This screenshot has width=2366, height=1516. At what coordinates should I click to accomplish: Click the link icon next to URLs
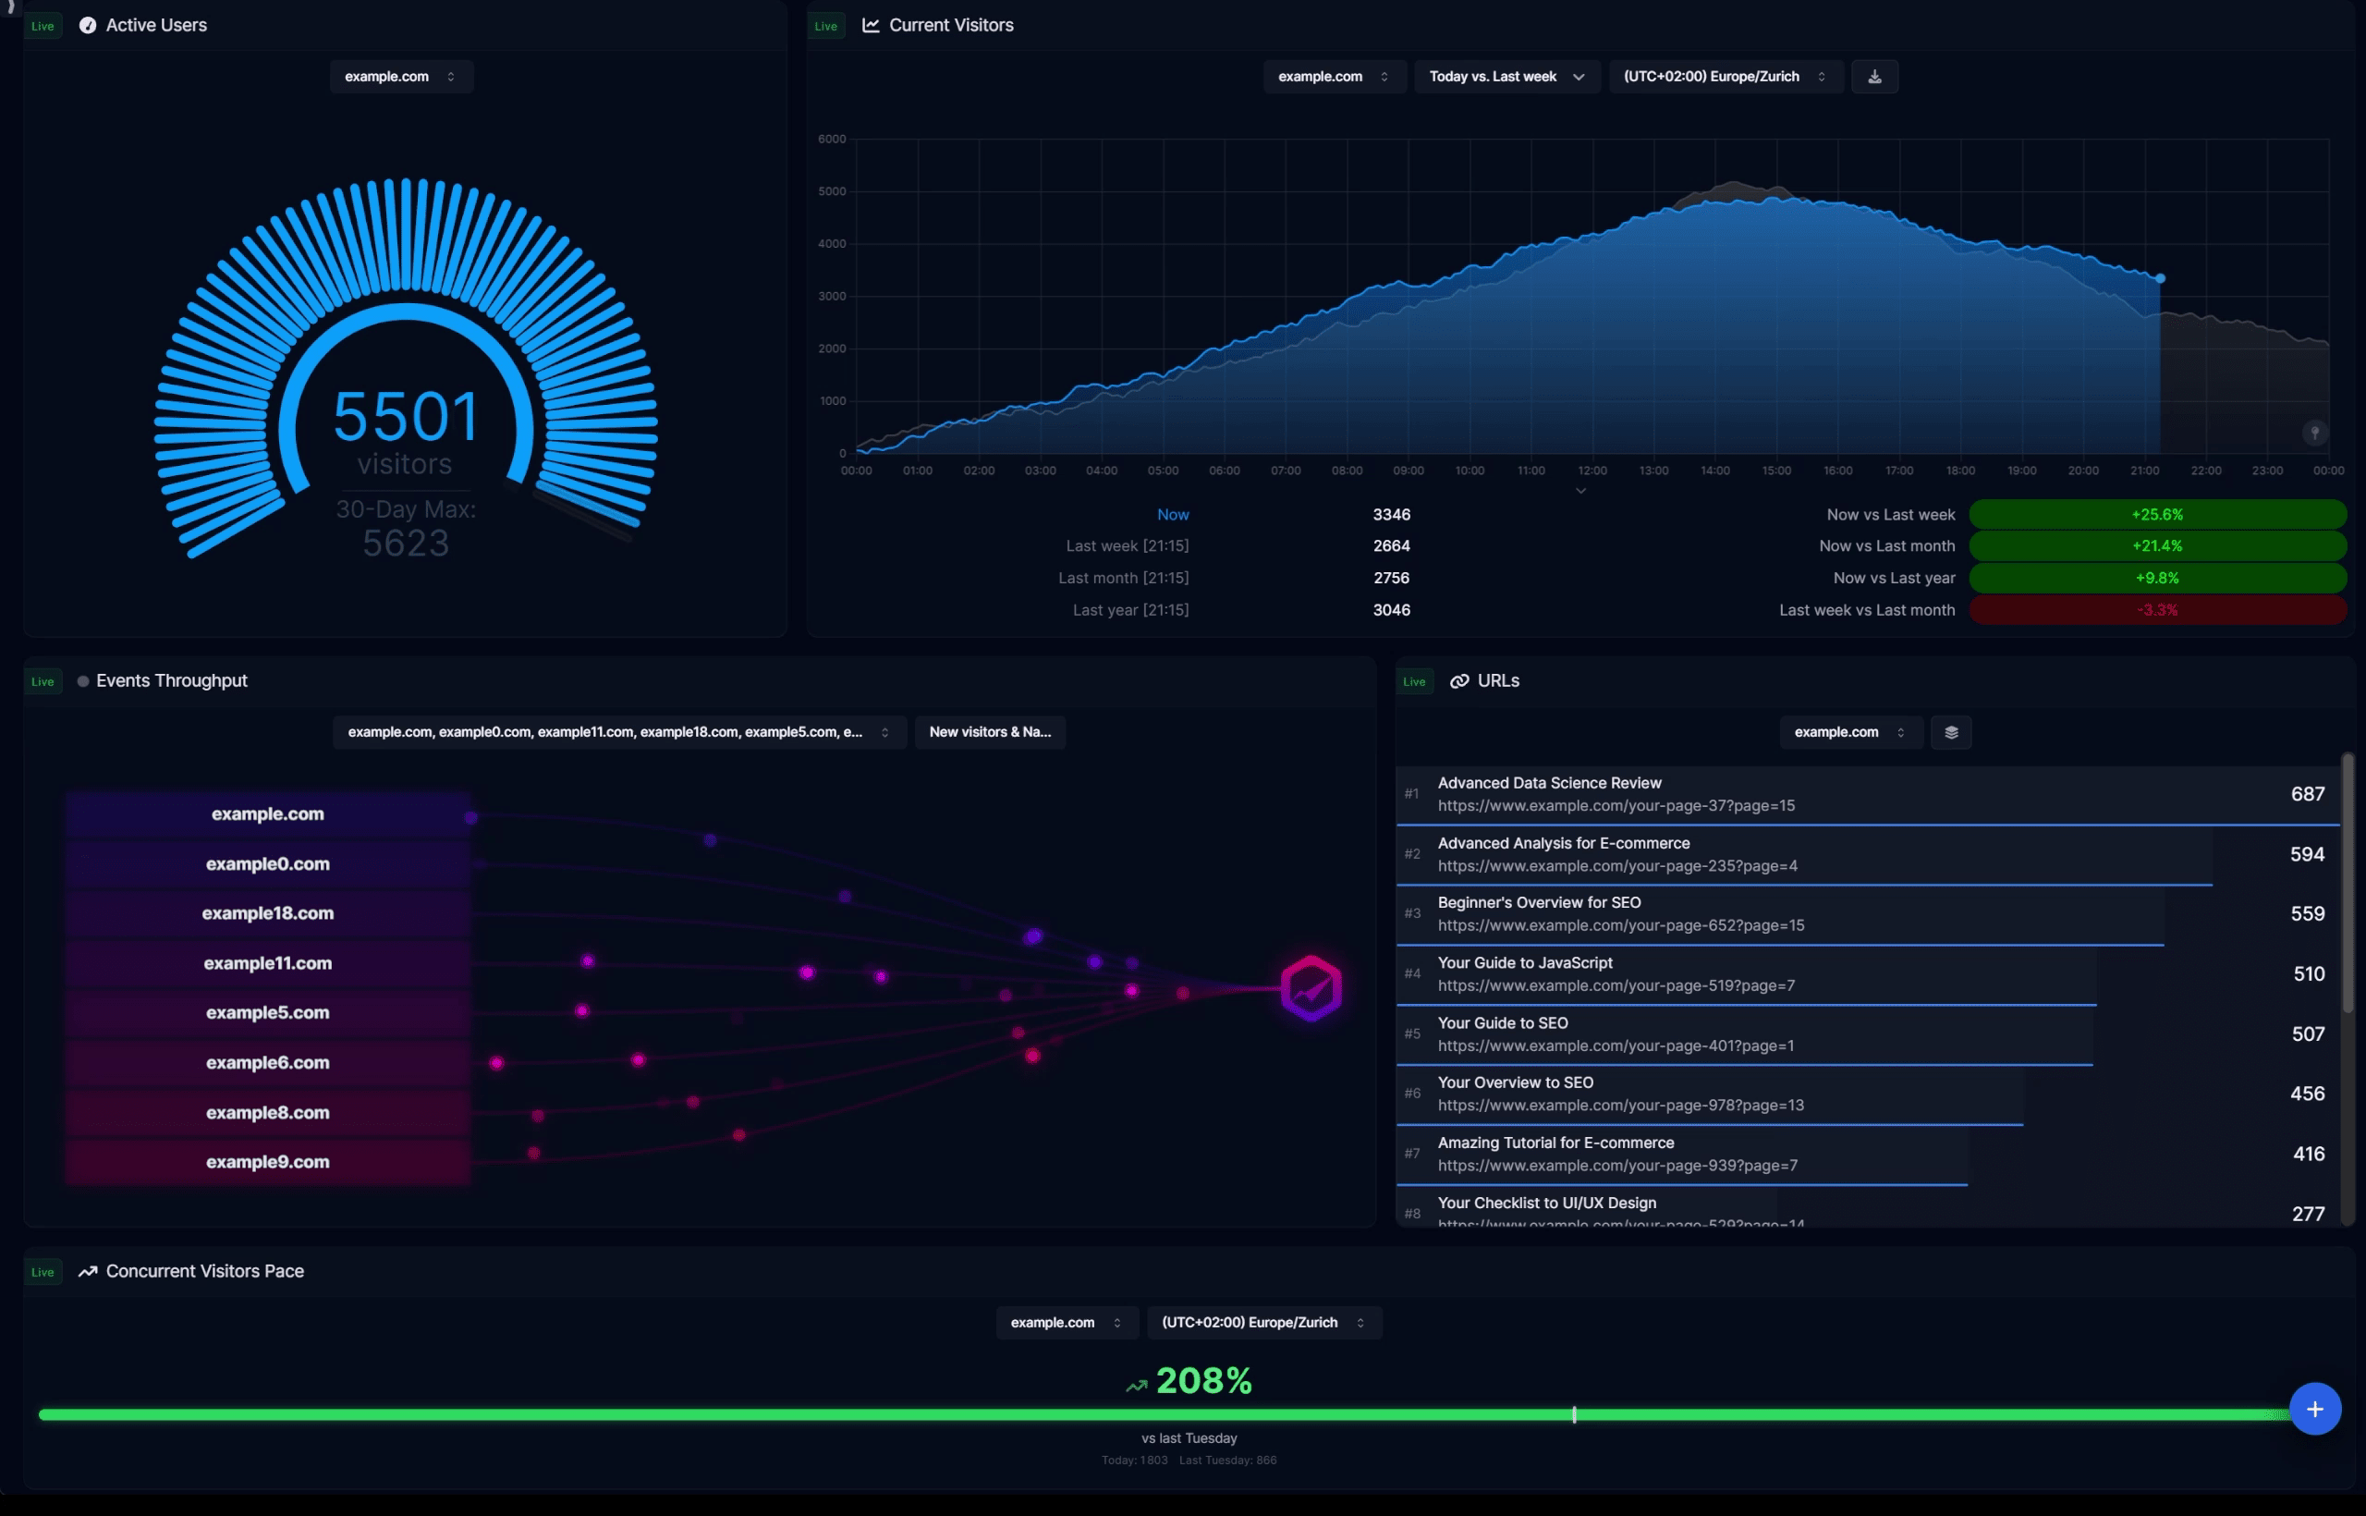1458,680
